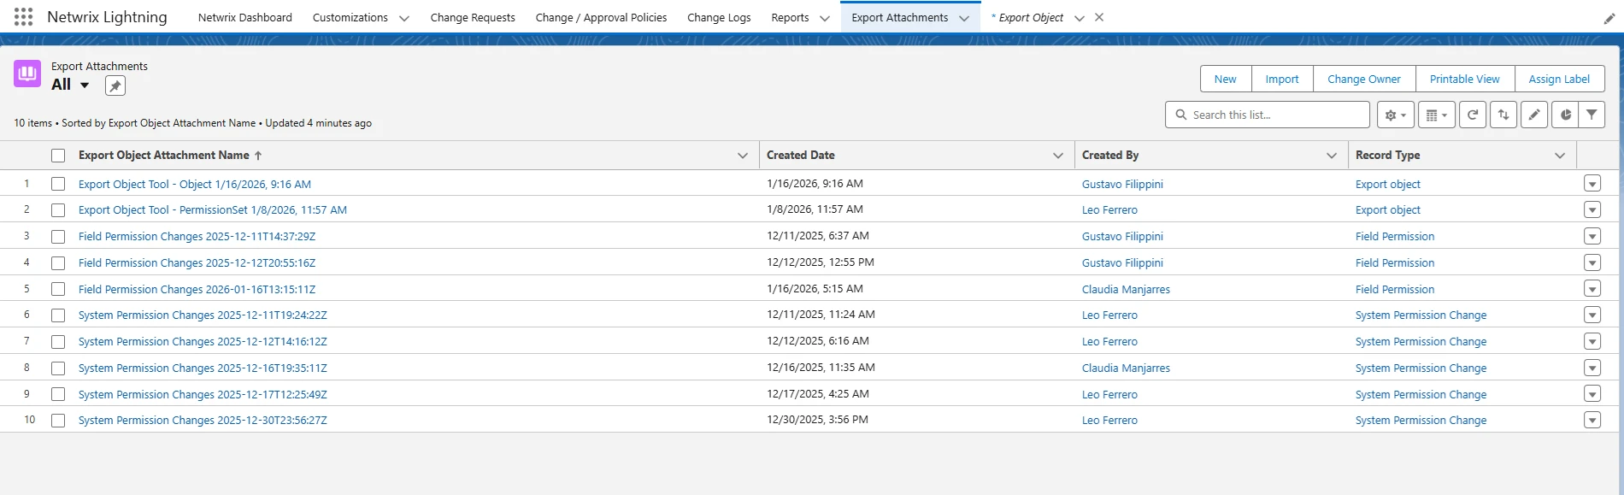The height and width of the screenshot is (495, 1624).
Task: Select checkbox for System Permission Changes 2025-12-12T14:16:12Z
Action: tap(58, 342)
